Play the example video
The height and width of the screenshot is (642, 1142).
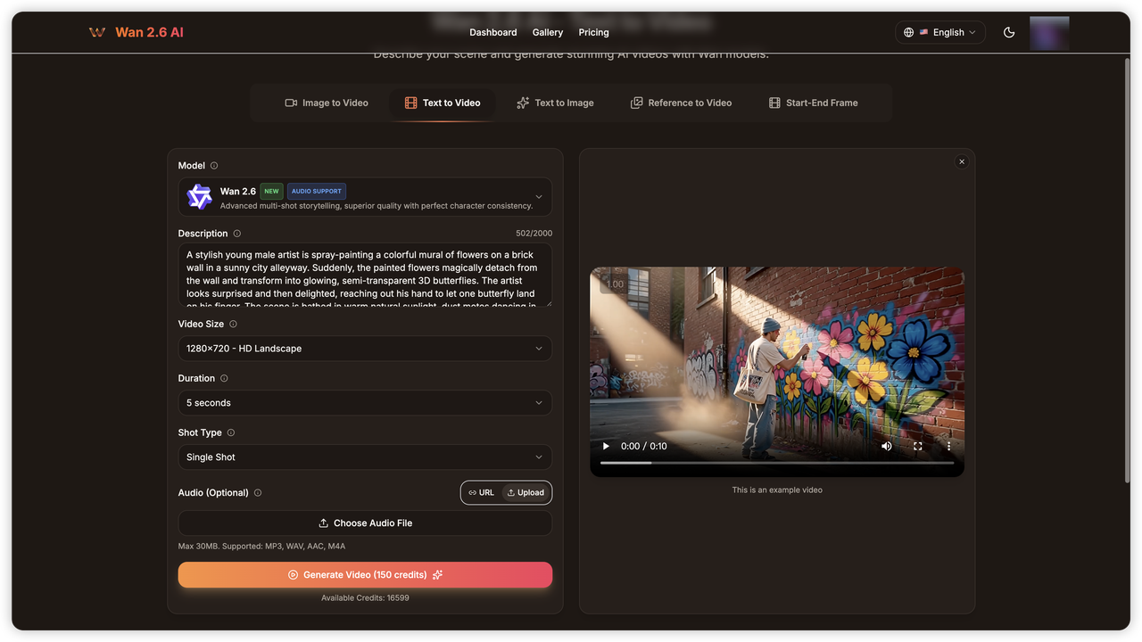pos(605,446)
